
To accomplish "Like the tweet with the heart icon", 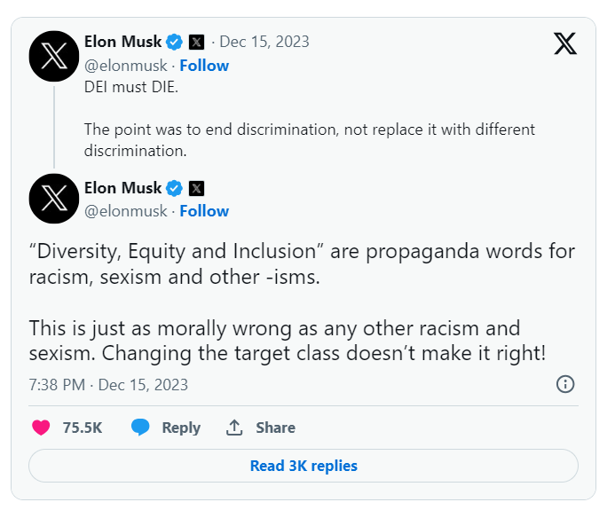I will tap(41, 428).
